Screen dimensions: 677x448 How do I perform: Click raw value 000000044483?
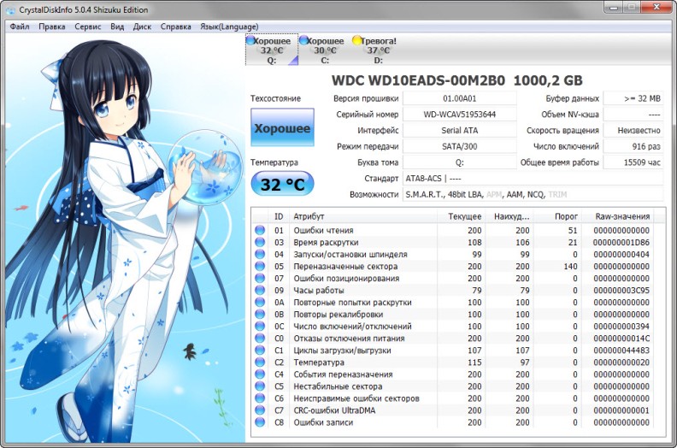621,351
